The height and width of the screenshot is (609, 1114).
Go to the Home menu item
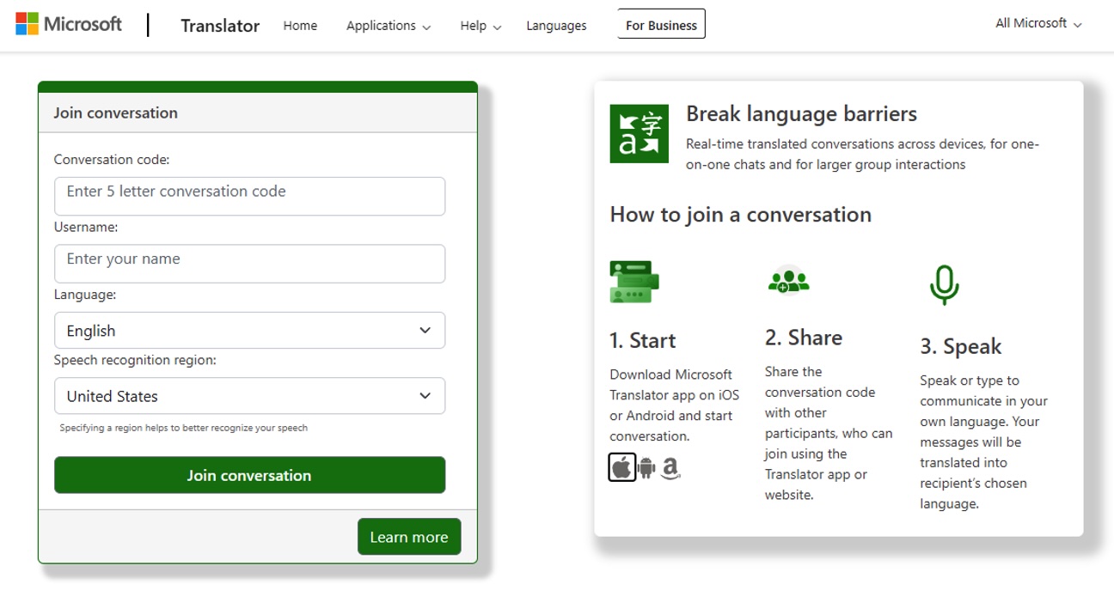pos(300,26)
